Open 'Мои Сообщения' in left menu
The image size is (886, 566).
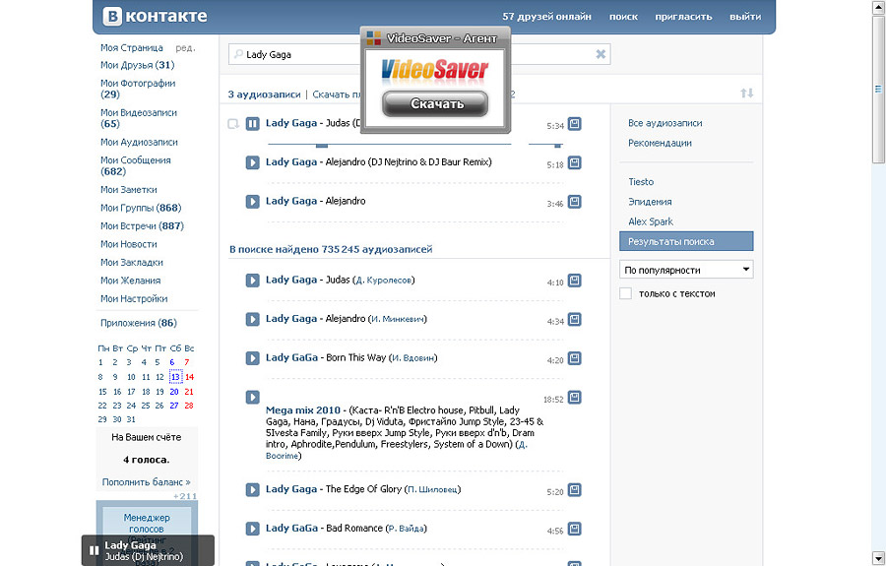pyautogui.click(x=135, y=159)
